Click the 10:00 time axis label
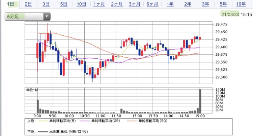Image resolution: width=253 pixels, height=136 pixels. point(69,116)
